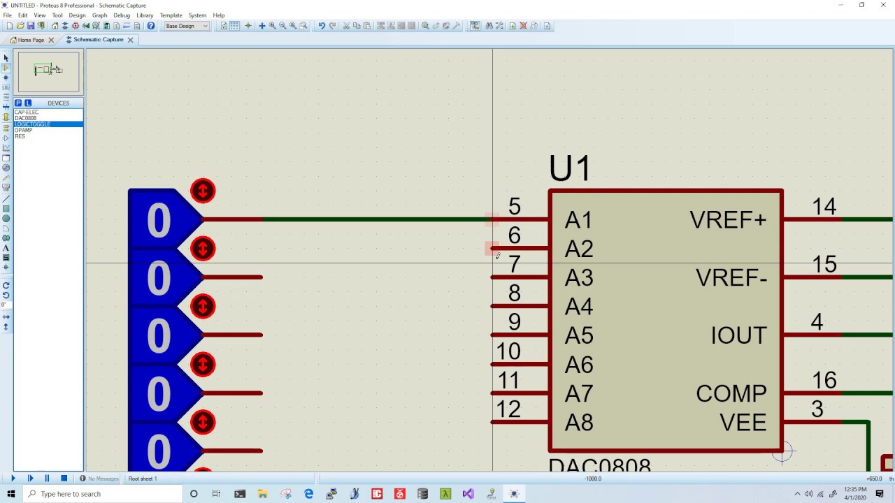Click the Windows Start button
Viewport: 895px width, 503px height.
tap(10, 494)
